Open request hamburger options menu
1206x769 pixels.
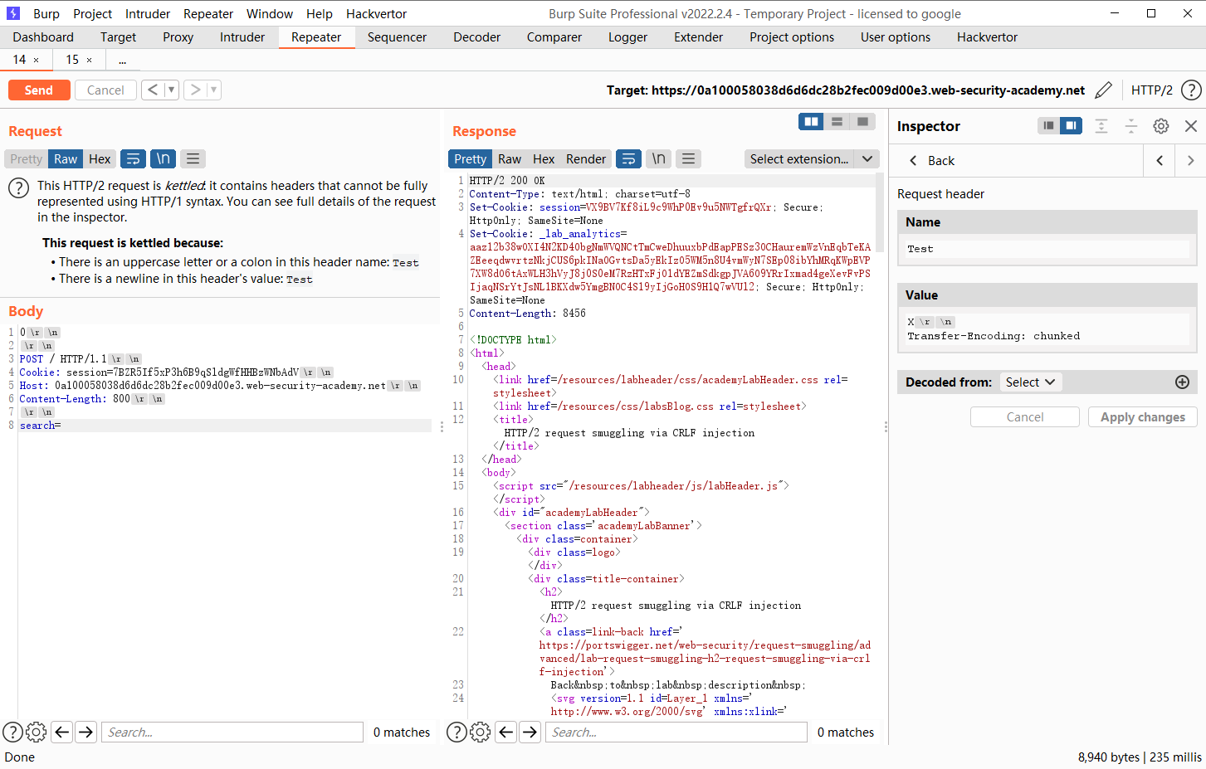point(193,159)
